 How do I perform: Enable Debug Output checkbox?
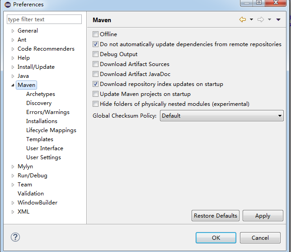click(x=95, y=54)
